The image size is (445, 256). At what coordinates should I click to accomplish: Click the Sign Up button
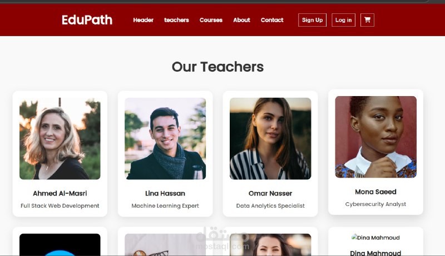[312, 20]
